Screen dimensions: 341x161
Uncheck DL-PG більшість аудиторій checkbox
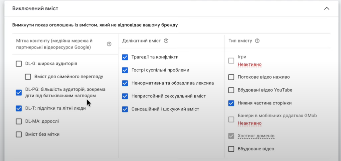19,93
